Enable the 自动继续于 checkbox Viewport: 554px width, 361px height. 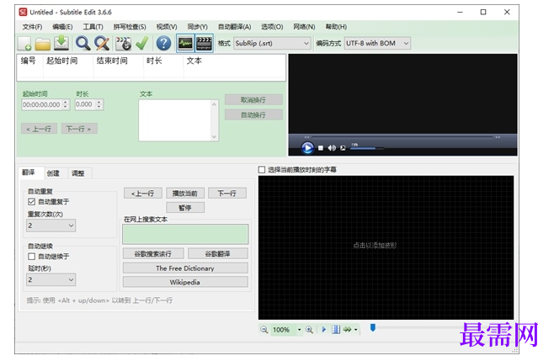31,257
